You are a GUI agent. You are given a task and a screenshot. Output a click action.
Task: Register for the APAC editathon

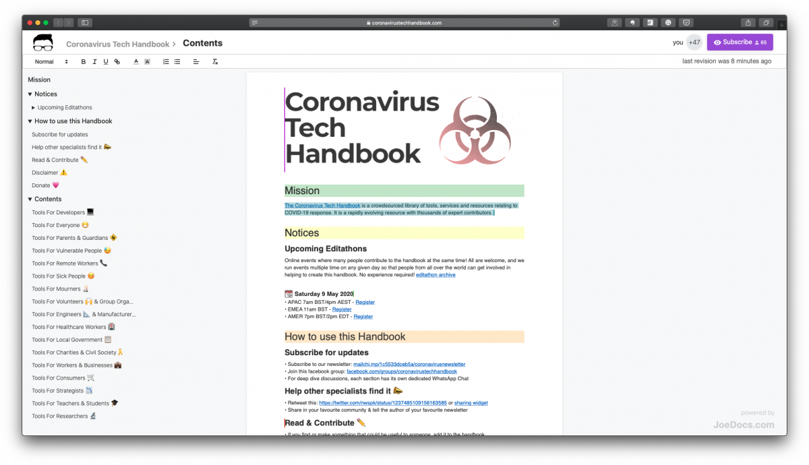coord(365,303)
